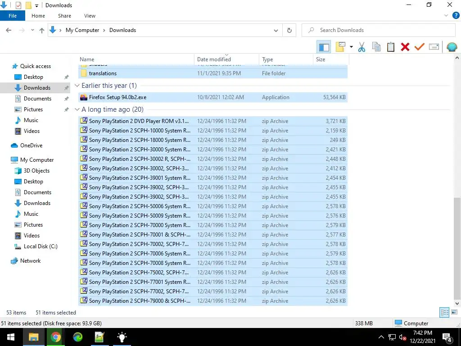Click the muted volume tray icon
461x346 pixels.
click(x=402, y=337)
